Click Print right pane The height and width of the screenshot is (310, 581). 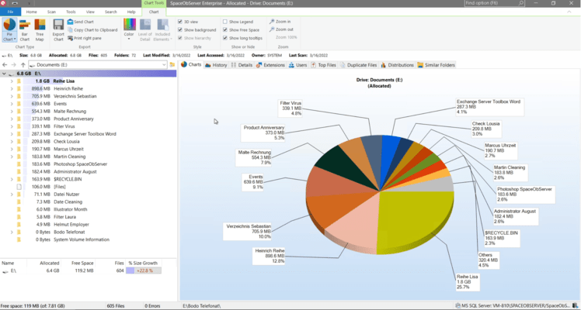tap(88, 37)
